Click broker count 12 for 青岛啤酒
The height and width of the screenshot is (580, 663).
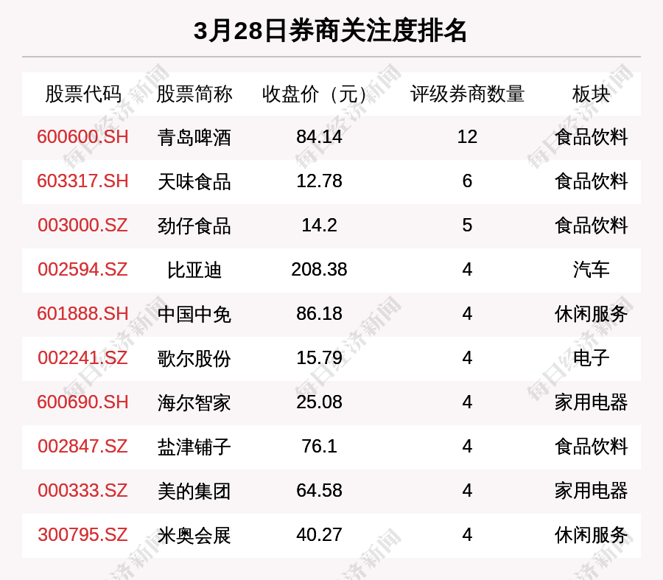pos(467,137)
